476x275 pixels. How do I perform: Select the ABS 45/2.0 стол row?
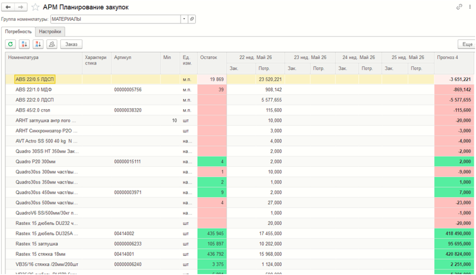tap(240, 110)
